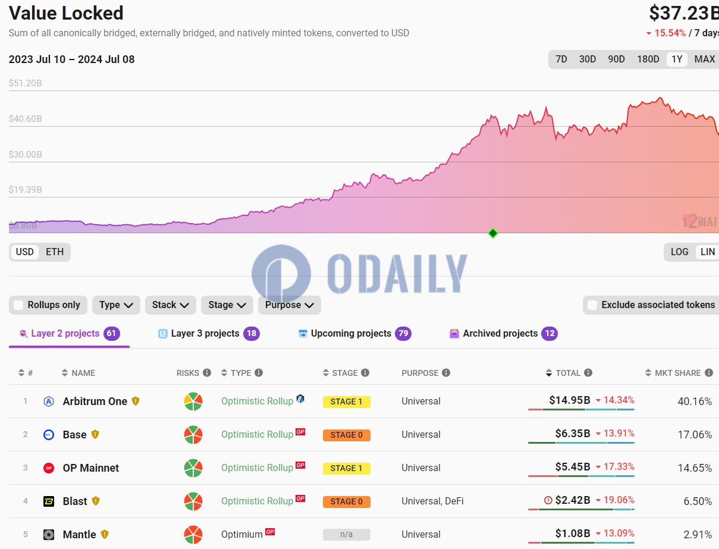Image resolution: width=719 pixels, height=549 pixels.
Task: Open the Stage filter dropdown
Action: (x=227, y=305)
